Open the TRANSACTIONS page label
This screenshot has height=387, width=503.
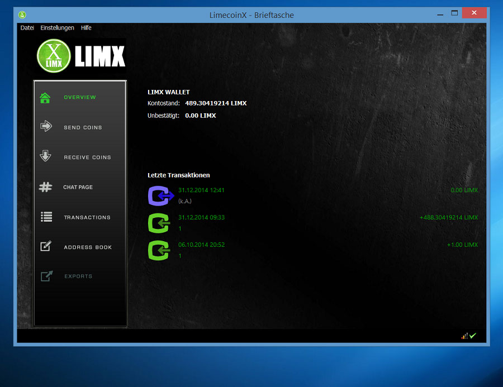87,218
